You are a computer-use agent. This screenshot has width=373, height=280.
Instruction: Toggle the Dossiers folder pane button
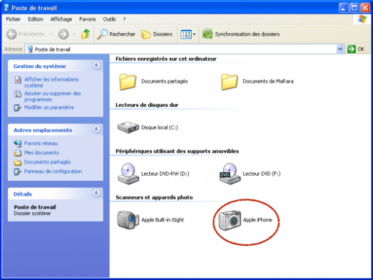click(157, 34)
